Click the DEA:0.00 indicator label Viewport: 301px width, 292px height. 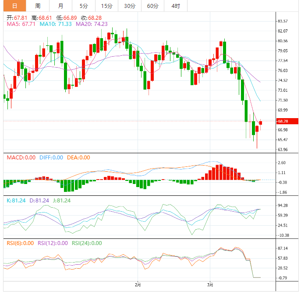pyautogui.click(x=78, y=158)
